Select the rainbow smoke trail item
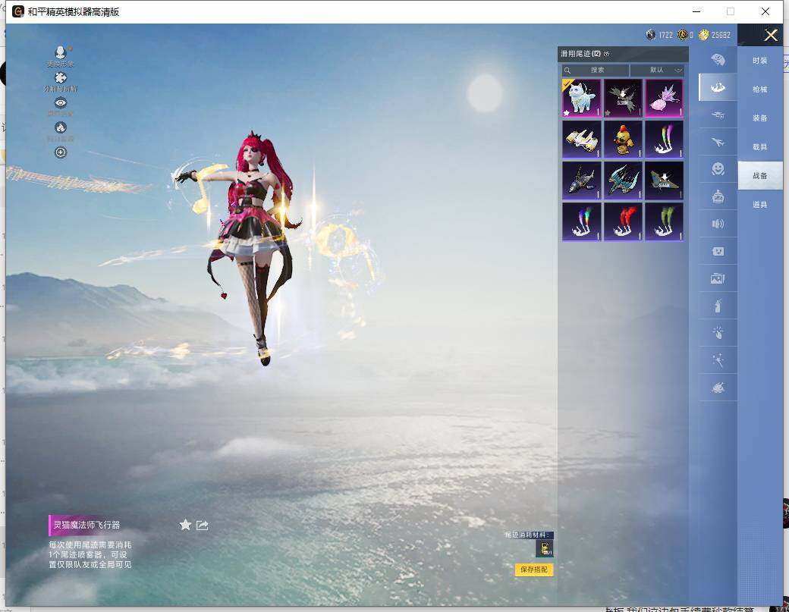Image resolution: width=789 pixels, height=612 pixels. (x=582, y=221)
